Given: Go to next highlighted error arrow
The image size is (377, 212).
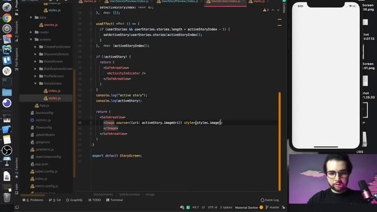Looking at the screenshot, I should 278,10.
